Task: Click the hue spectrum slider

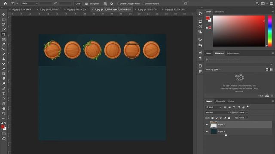Action: (270, 31)
